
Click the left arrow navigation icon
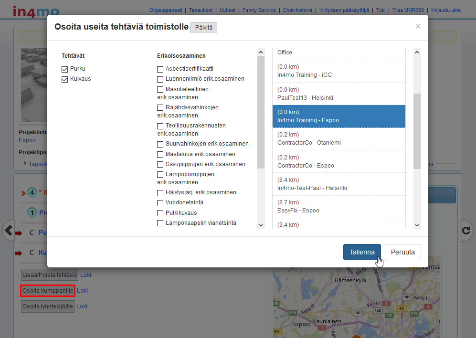(x=9, y=231)
